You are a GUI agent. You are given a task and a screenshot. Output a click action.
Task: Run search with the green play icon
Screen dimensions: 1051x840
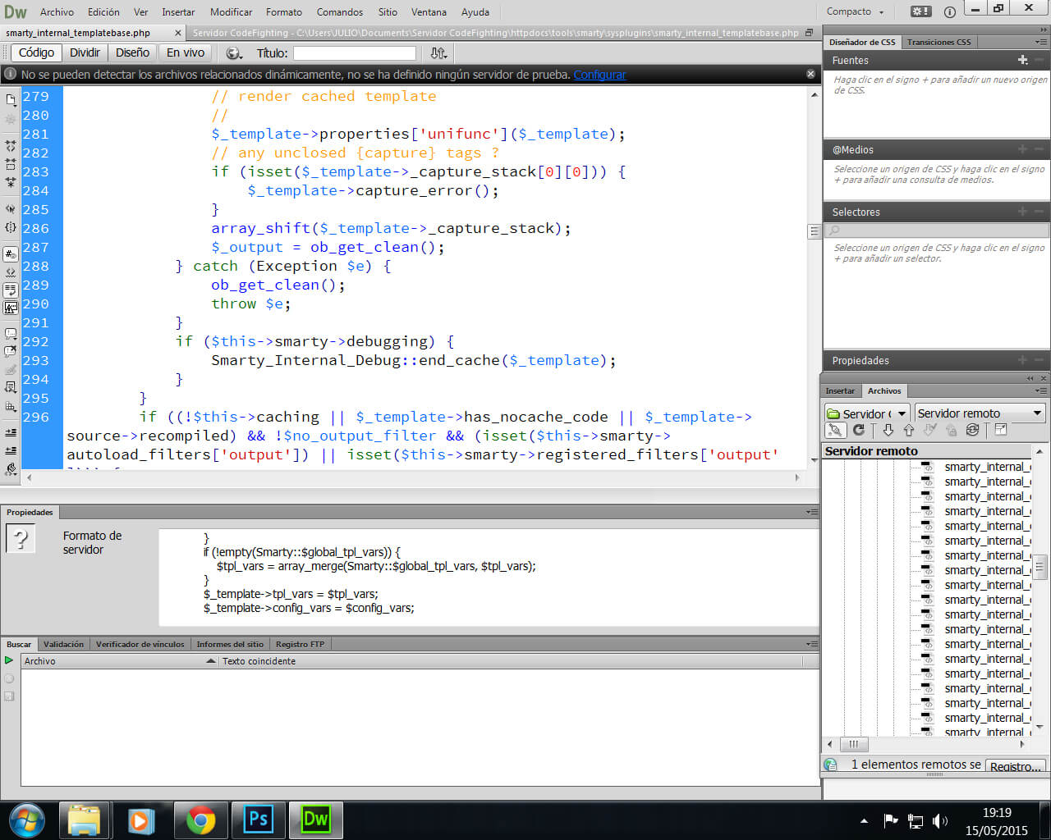tap(9, 660)
